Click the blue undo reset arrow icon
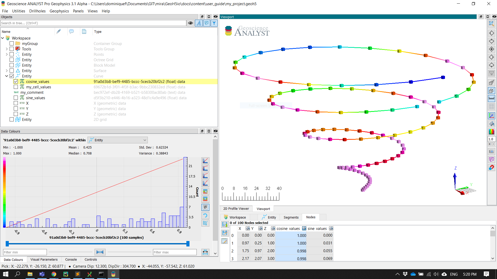497x279 pixels. coord(205,215)
